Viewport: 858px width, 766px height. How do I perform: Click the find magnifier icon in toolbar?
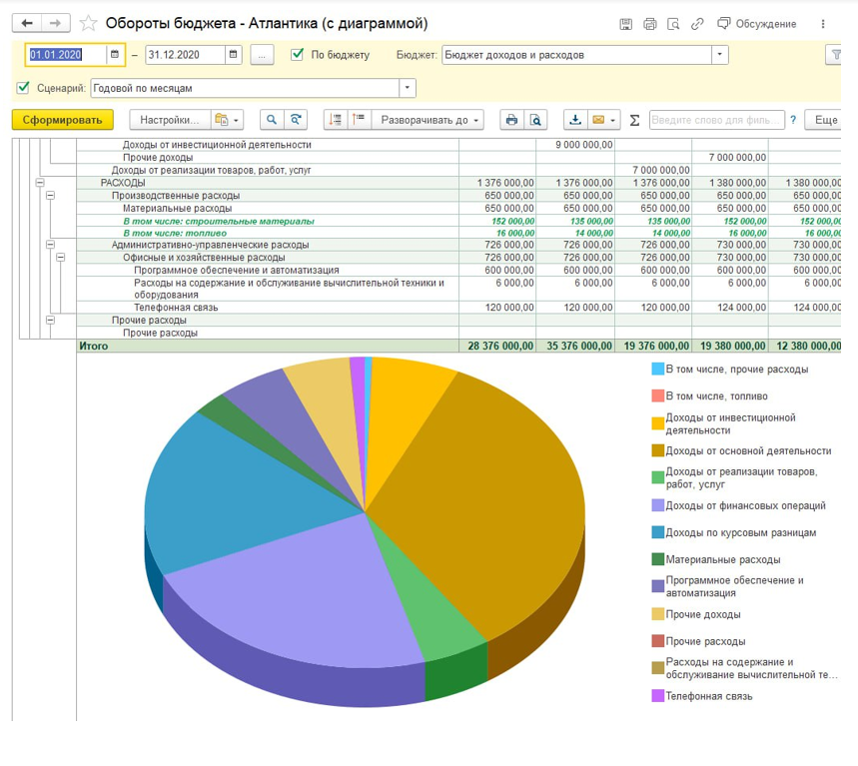[271, 120]
